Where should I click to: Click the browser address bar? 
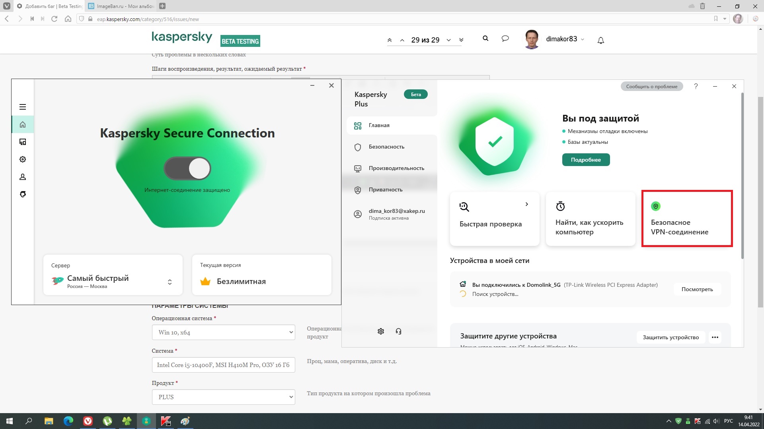[x=402, y=19]
